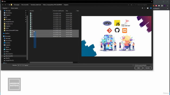Click 'Tutoriales_AnderCode' breadcrumb

point(36,5)
